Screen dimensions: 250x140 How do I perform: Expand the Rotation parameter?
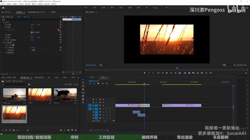[x=4, y=35]
